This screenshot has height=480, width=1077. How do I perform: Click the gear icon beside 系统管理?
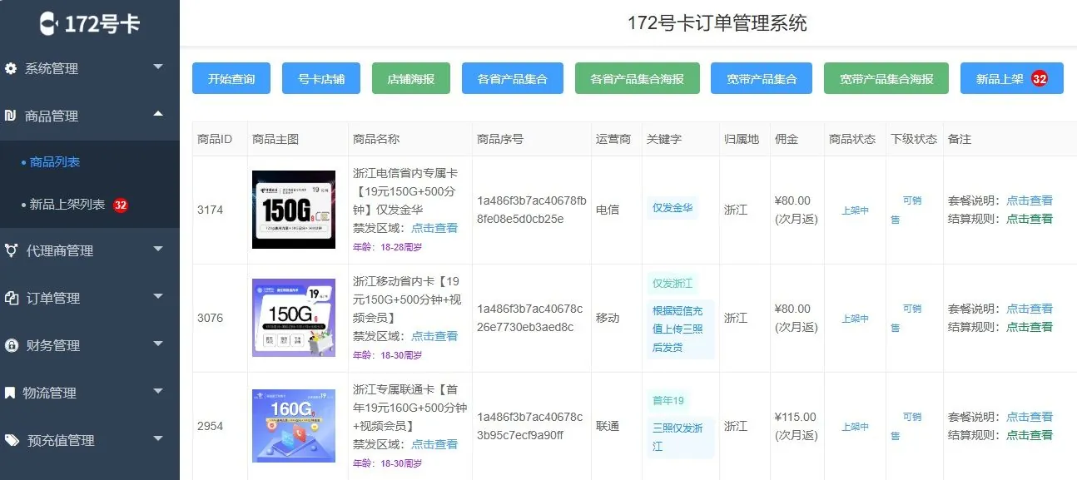click(11, 69)
